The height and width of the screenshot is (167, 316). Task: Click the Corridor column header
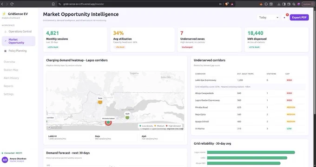(200, 74)
